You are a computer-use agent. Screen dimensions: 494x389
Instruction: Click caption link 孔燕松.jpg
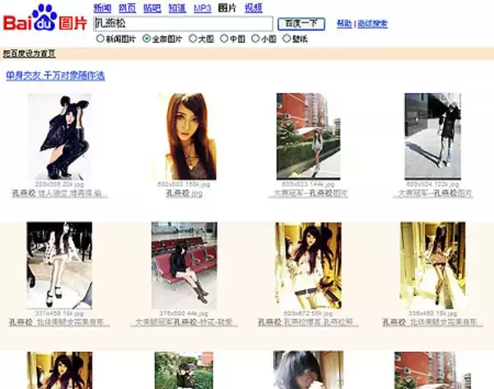[x=184, y=193]
